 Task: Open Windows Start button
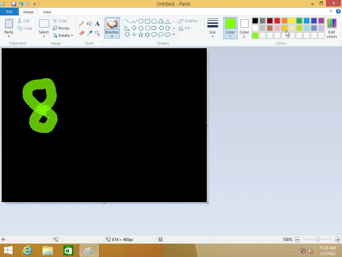tap(8, 250)
